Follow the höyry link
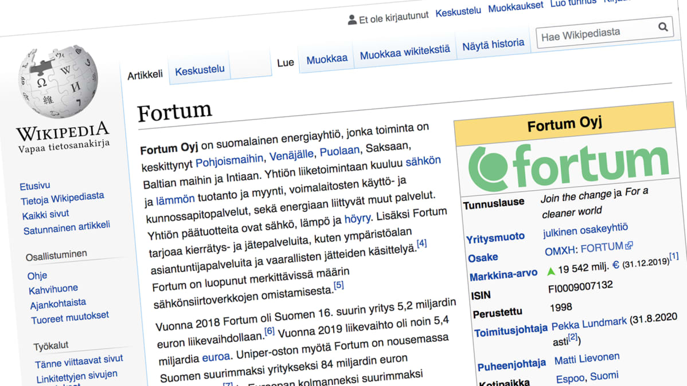 click(x=357, y=218)
